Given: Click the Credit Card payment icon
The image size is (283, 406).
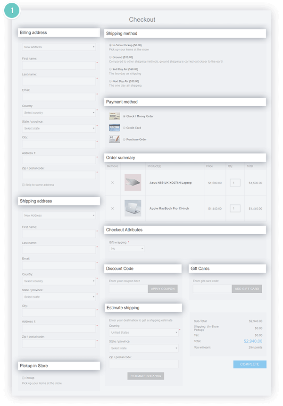Looking at the screenshot, I should (x=114, y=127).
